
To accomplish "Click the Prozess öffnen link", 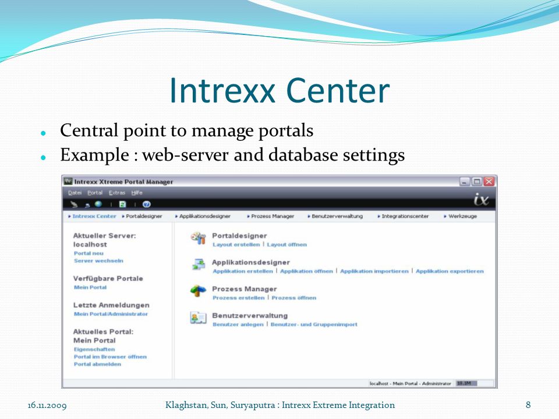I will (294, 298).
